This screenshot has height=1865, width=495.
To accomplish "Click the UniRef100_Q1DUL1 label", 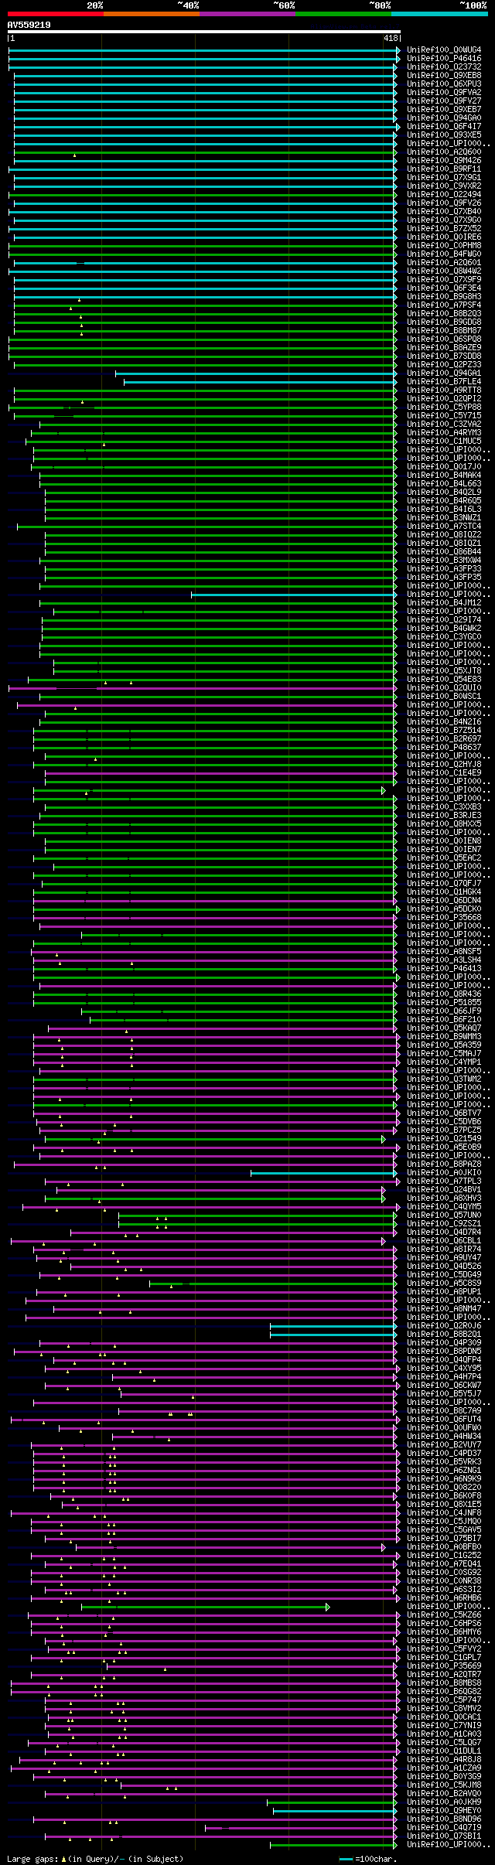I will 444,1751.
